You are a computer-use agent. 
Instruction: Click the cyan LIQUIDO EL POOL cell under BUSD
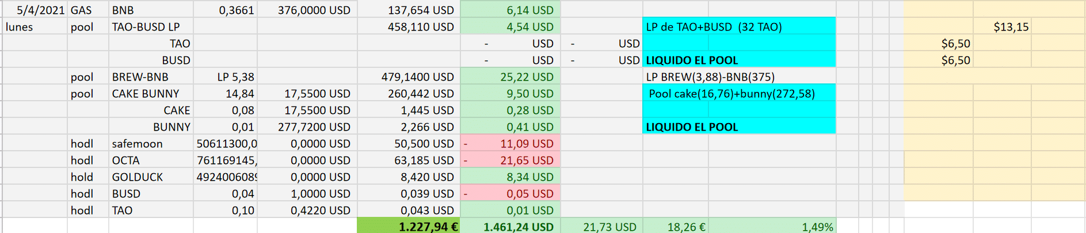pos(739,60)
